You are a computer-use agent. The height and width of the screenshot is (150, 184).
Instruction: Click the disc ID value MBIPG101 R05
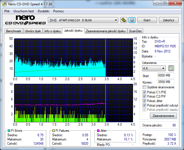pyautogui.click(x=165, y=46)
